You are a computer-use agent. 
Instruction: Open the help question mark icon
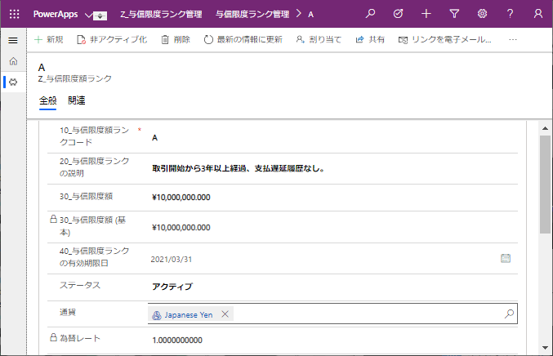[510, 14]
